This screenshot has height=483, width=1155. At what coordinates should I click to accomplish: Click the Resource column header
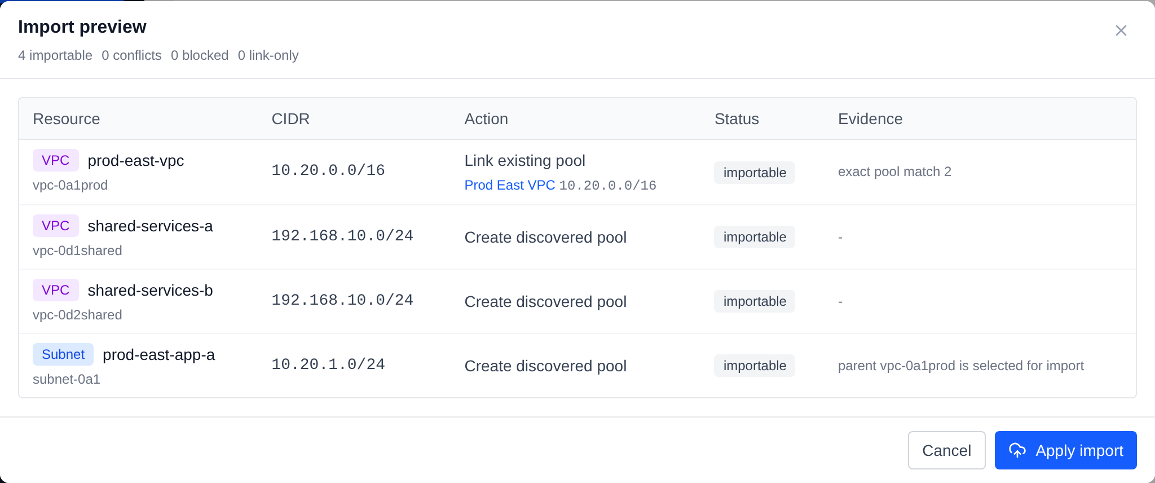(67, 119)
